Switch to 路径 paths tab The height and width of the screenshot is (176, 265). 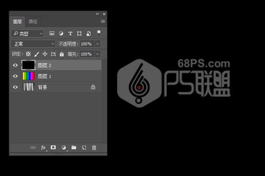tap(33, 22)
